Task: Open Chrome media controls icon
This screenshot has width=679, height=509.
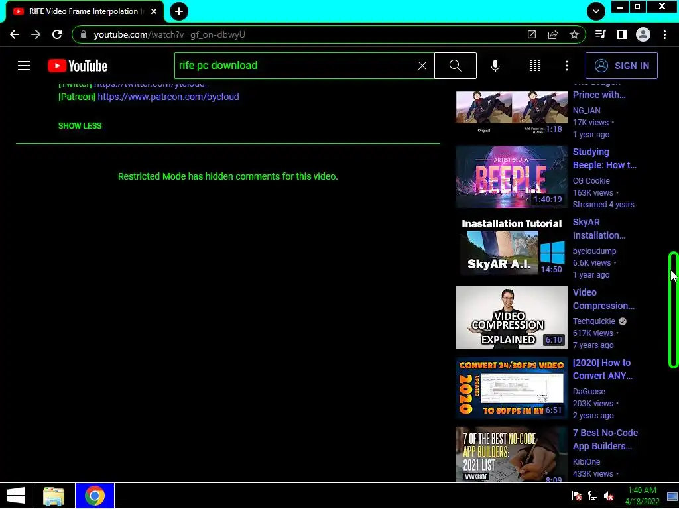Action: pos(601,34)
